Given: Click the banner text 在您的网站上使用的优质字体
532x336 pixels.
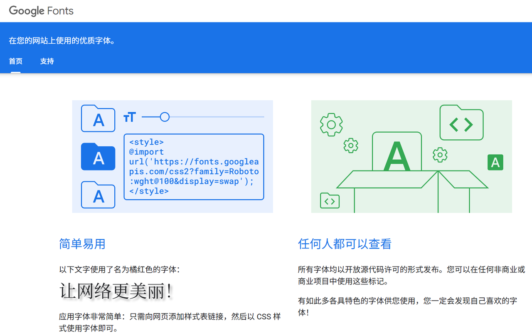Looking at the screenshot, I should [62, 41].
